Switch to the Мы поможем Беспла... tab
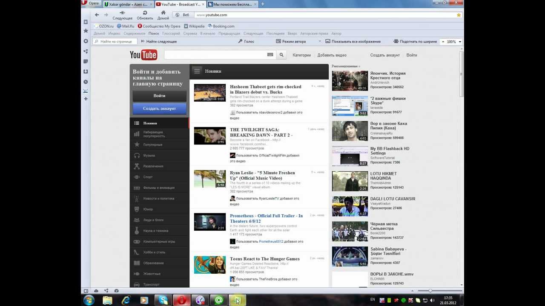The height and width of the screenshot is (306, 545). pos(232,4)
